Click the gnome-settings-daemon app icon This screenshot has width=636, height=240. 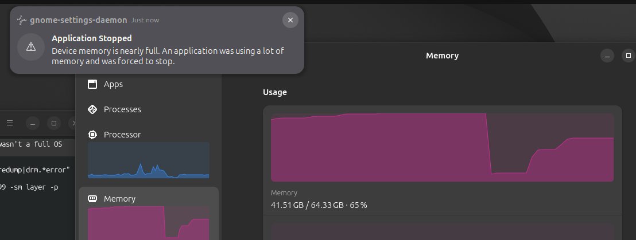pyautogui.click(x=22, y=20)
